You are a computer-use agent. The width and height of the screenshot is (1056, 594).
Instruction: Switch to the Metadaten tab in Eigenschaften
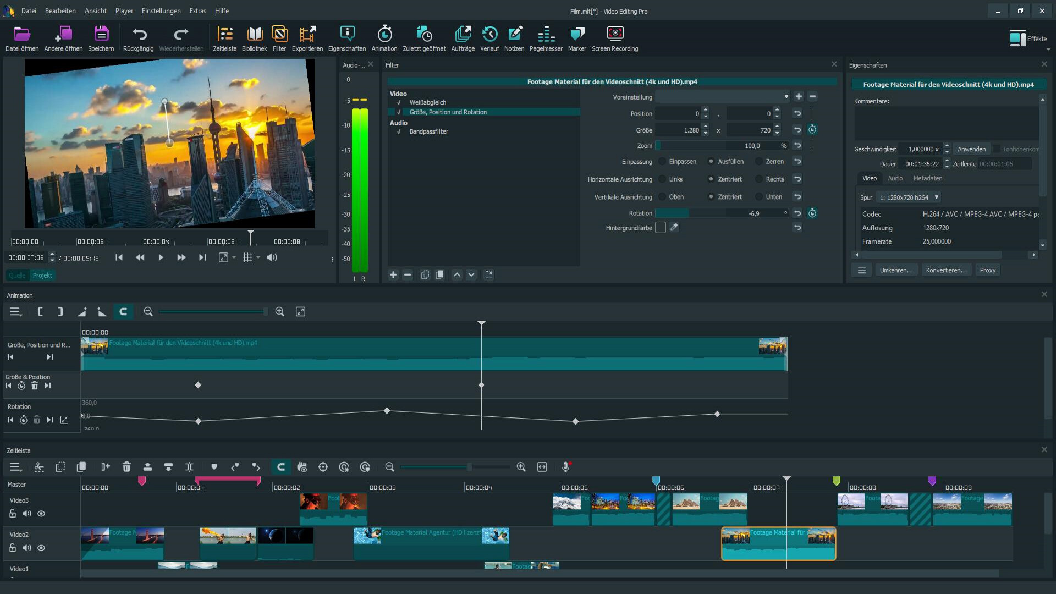(928, 178)
